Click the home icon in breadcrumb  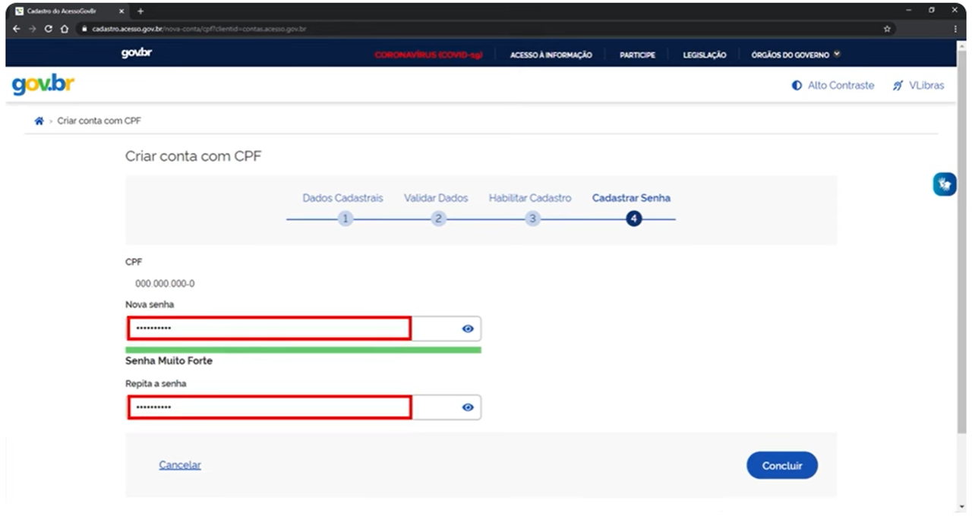(39, 121)
